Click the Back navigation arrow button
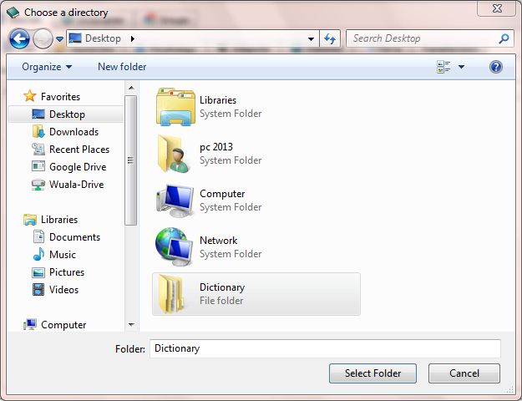This screenshot has height=401, width=522. pyautogui.click(x=20, y=38)
